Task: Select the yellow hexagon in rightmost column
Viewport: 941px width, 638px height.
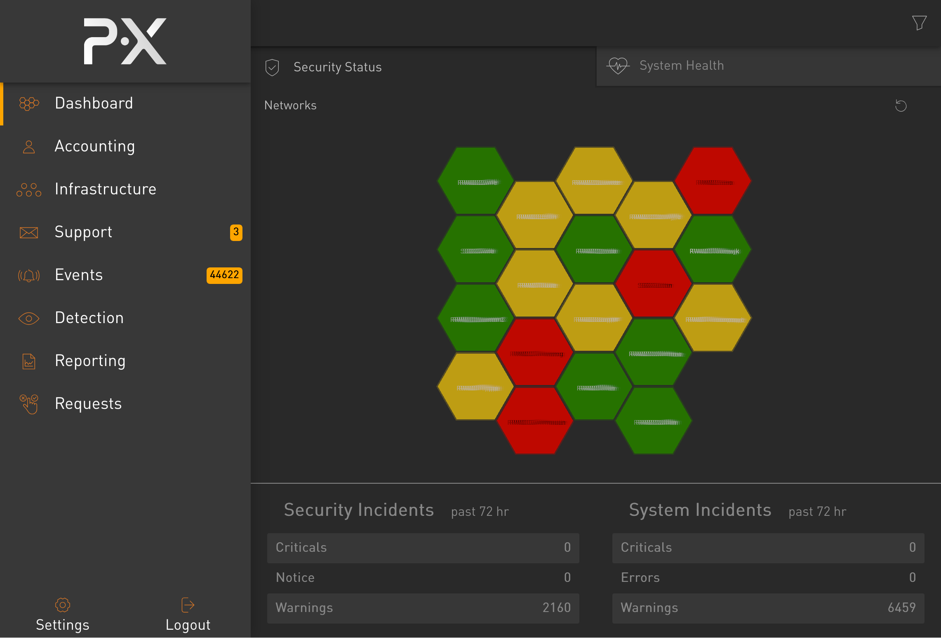Action: 713,318
